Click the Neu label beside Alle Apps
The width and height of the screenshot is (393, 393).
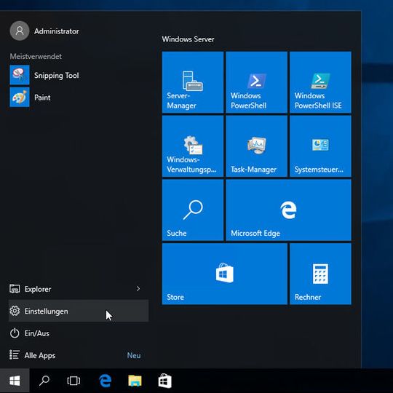coord(134,355)
